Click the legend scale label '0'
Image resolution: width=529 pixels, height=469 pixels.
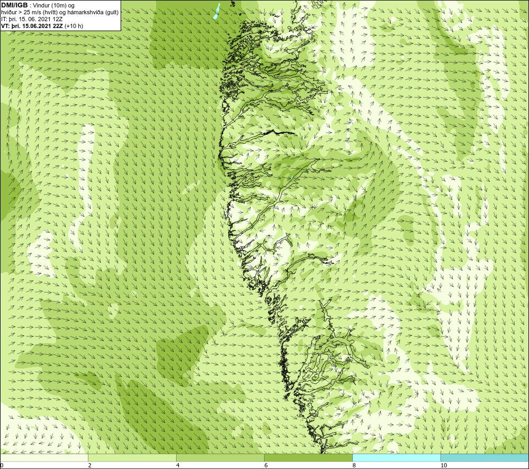tap(2, 466)
